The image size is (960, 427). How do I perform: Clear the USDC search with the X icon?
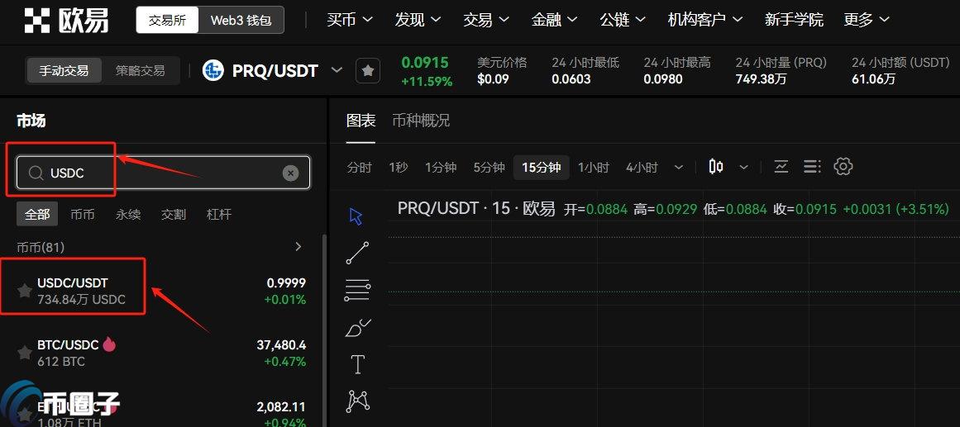291,173
